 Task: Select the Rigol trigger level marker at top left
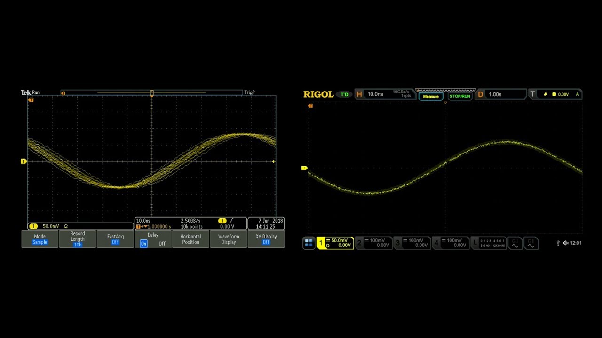310,106
